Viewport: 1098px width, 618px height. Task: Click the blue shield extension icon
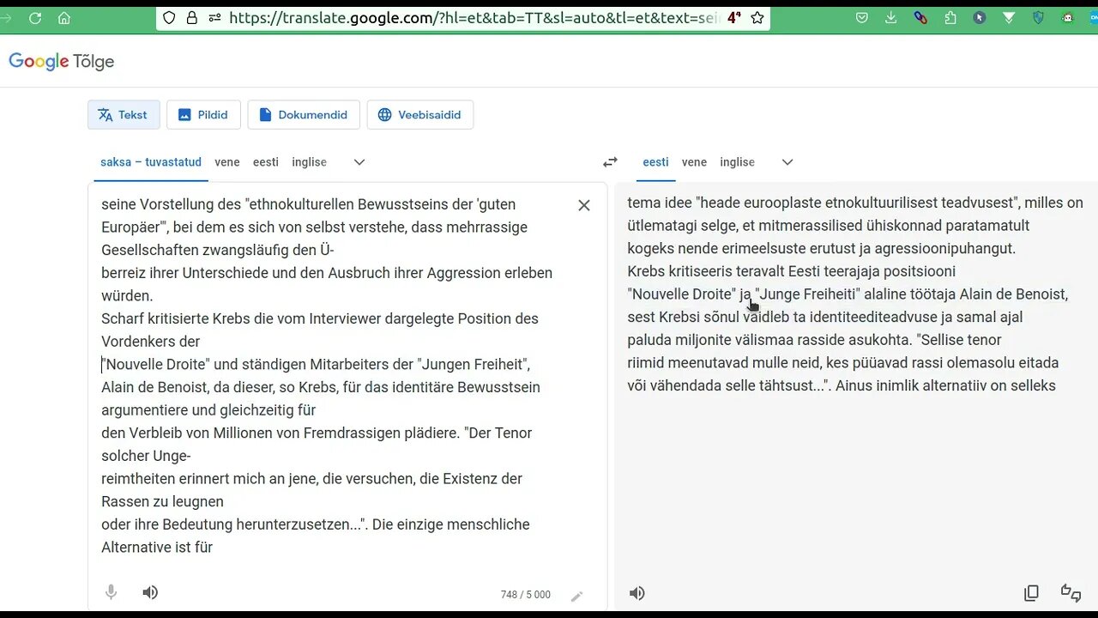coord(1039,17)
